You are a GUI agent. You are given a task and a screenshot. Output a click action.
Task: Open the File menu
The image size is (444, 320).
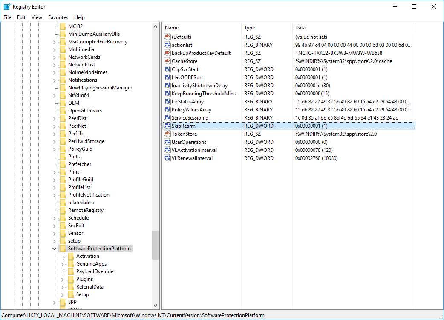tap(7, 17)
